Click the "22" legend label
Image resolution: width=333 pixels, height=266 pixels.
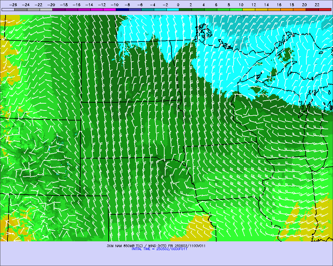[x=317, y=5]
